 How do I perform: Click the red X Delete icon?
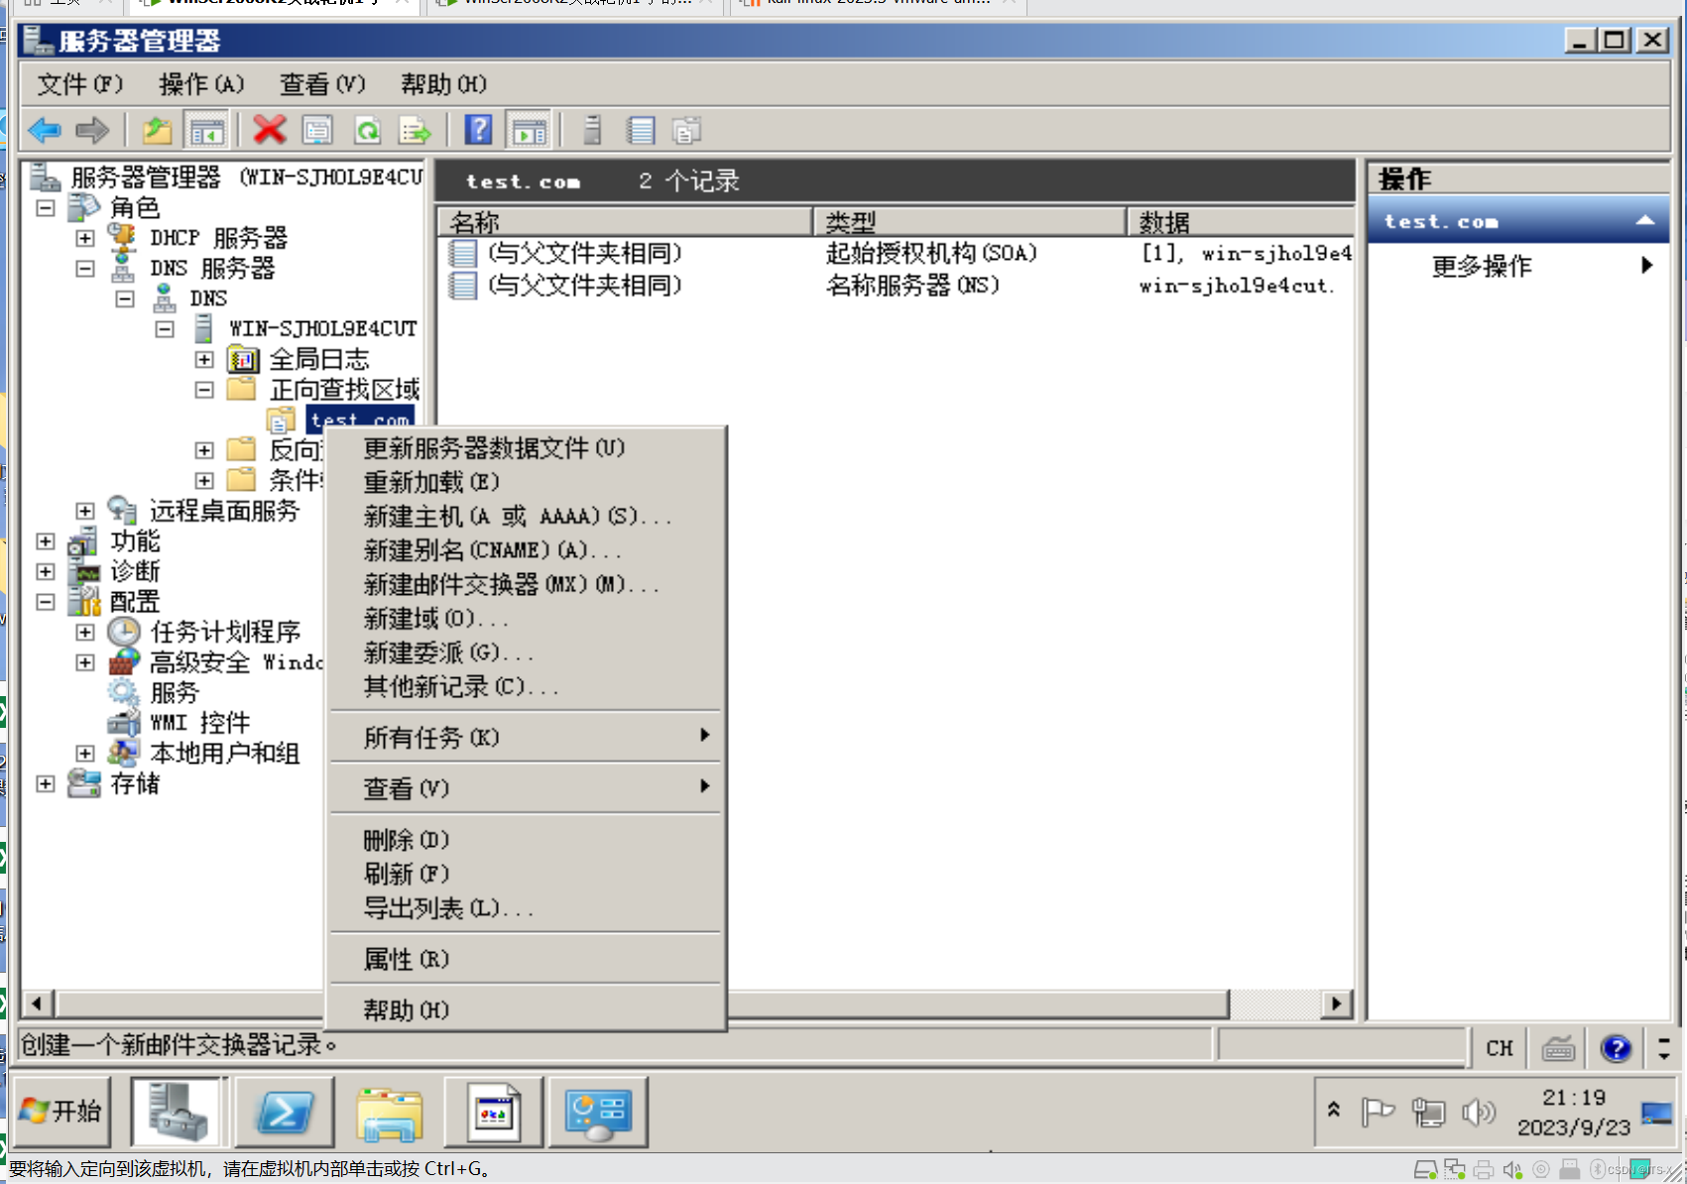[x=269, y=130]
